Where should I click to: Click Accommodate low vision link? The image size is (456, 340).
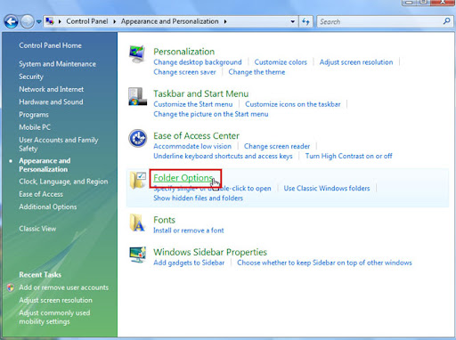(x=192, y=146)
